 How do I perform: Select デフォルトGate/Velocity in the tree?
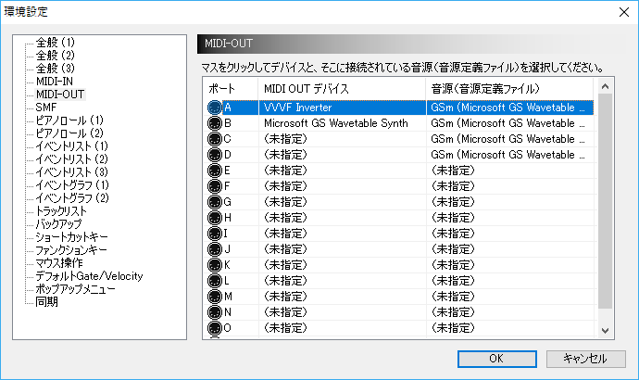click(89, 276)
